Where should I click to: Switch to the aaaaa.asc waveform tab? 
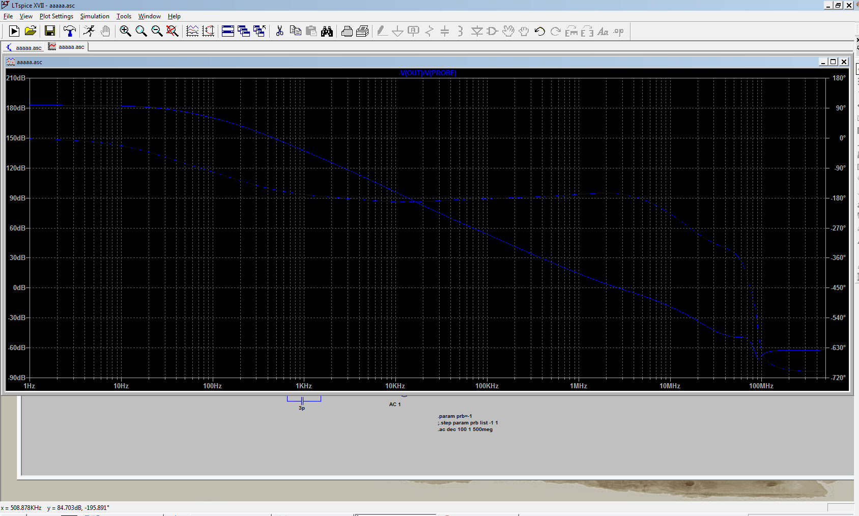coord(67,47)
